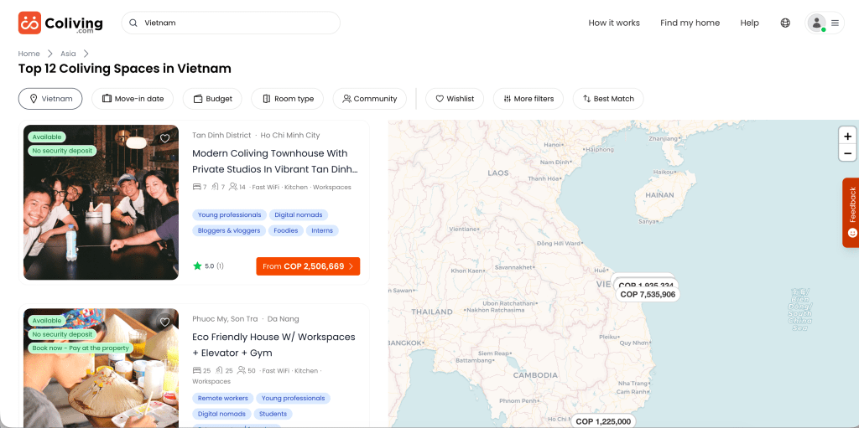Open the Room type dropdown
859x428 pixels.
pos(288,99)
